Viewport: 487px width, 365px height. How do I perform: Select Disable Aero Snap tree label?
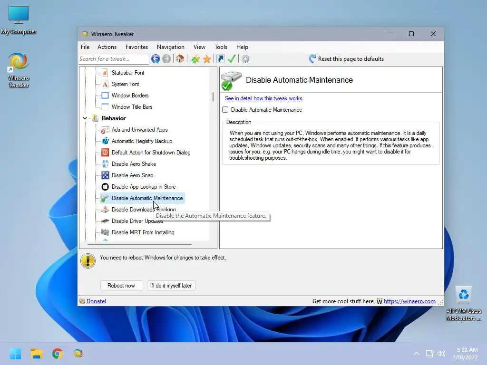coord(132,175)
